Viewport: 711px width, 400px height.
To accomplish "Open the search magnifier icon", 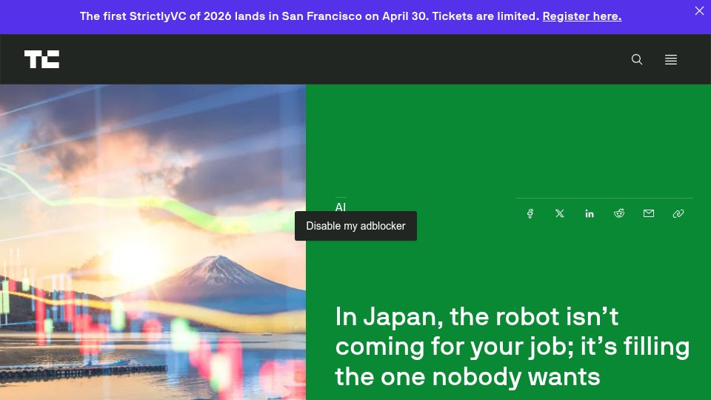I will pyautogui.click(x=637, y=59).
